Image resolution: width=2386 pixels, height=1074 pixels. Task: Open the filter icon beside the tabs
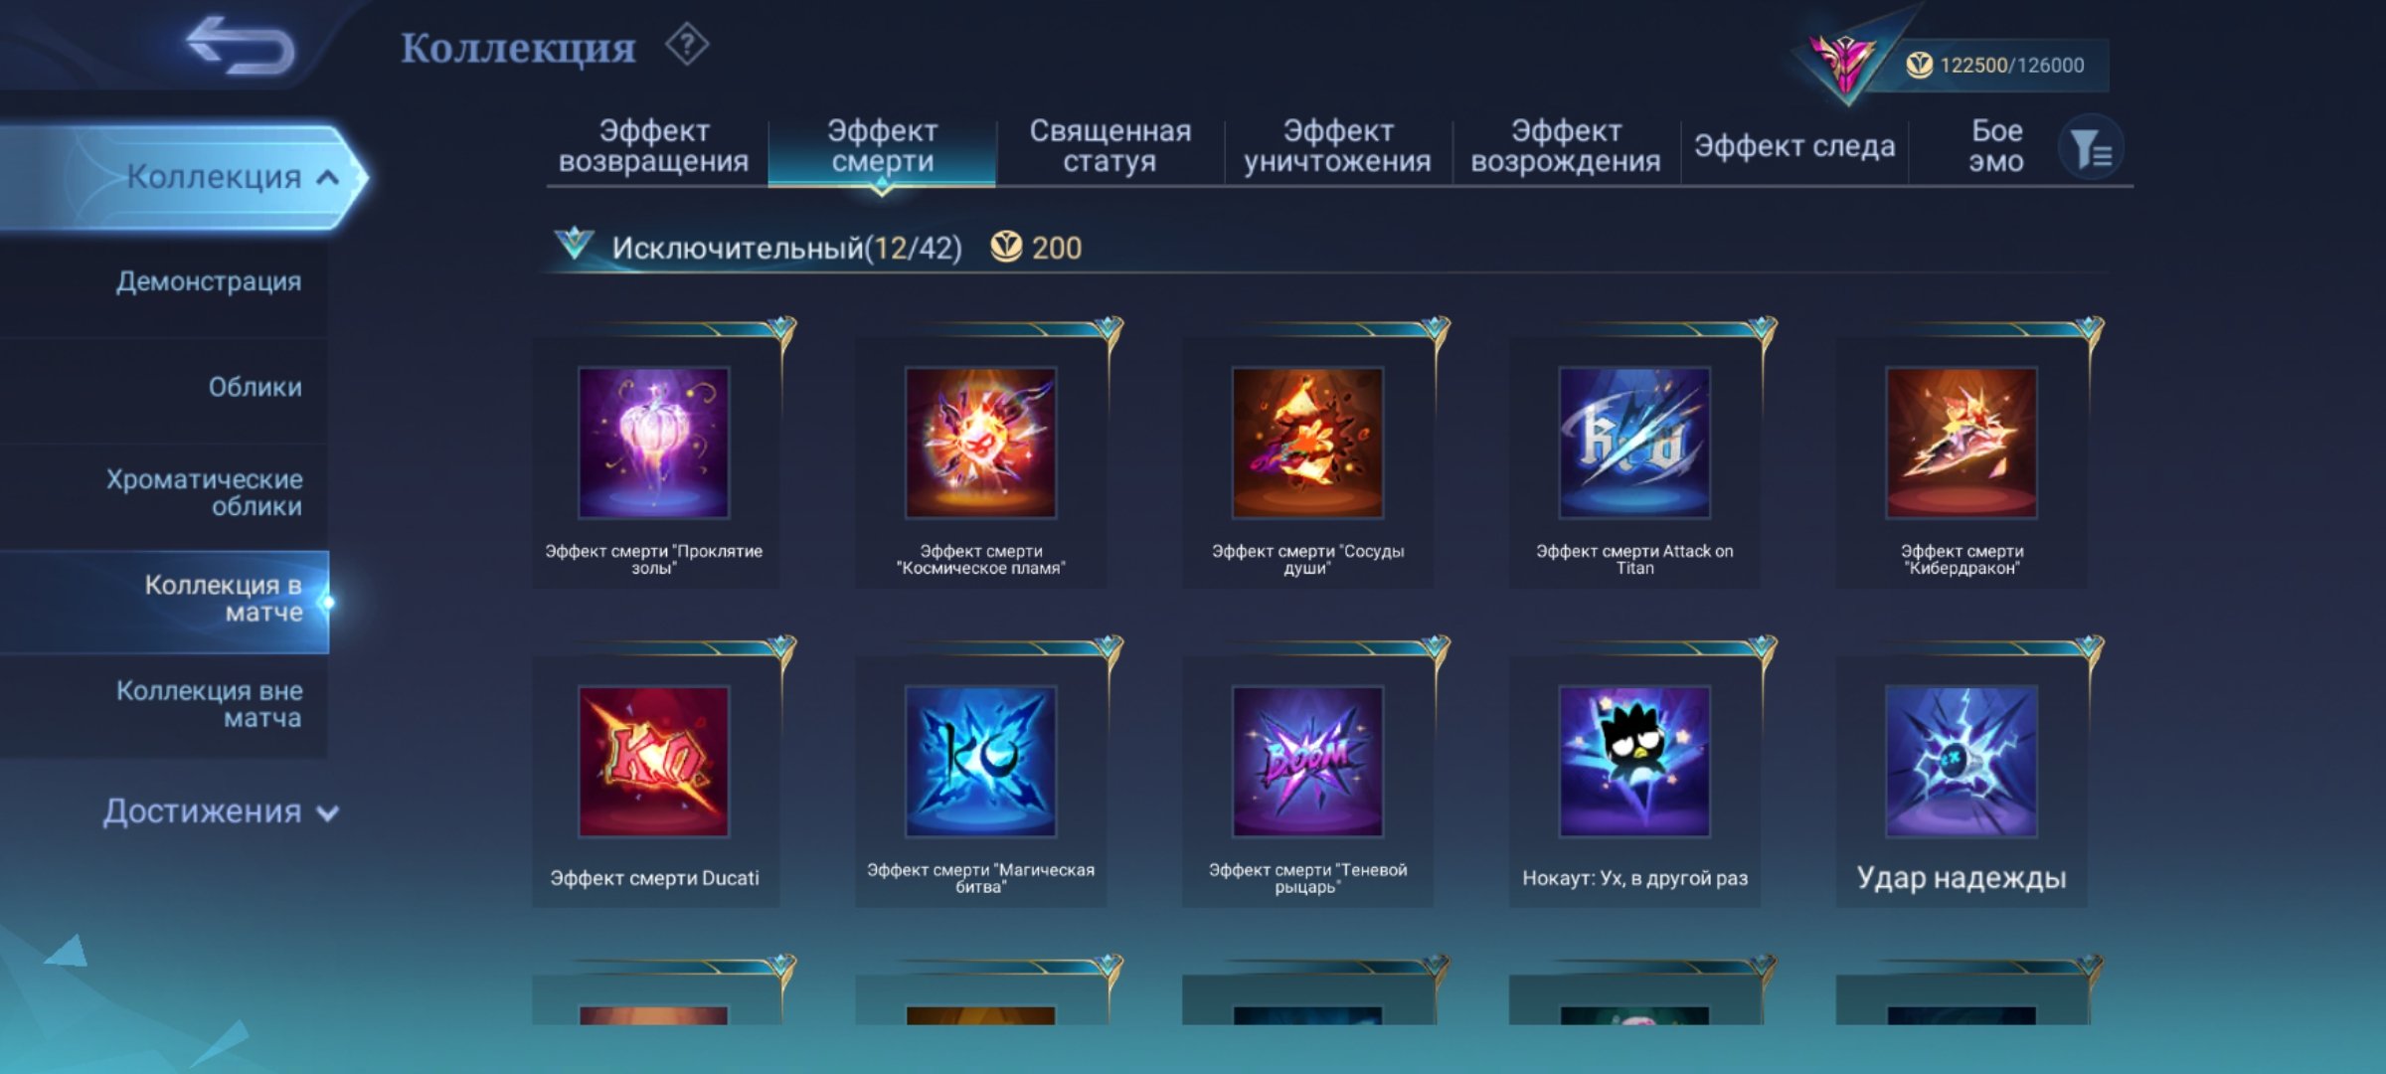2091,149
